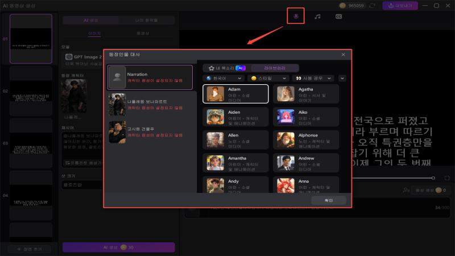Click the gold coin credits balance 965059
Screen dimensions: 455x256
click(351, 6)
